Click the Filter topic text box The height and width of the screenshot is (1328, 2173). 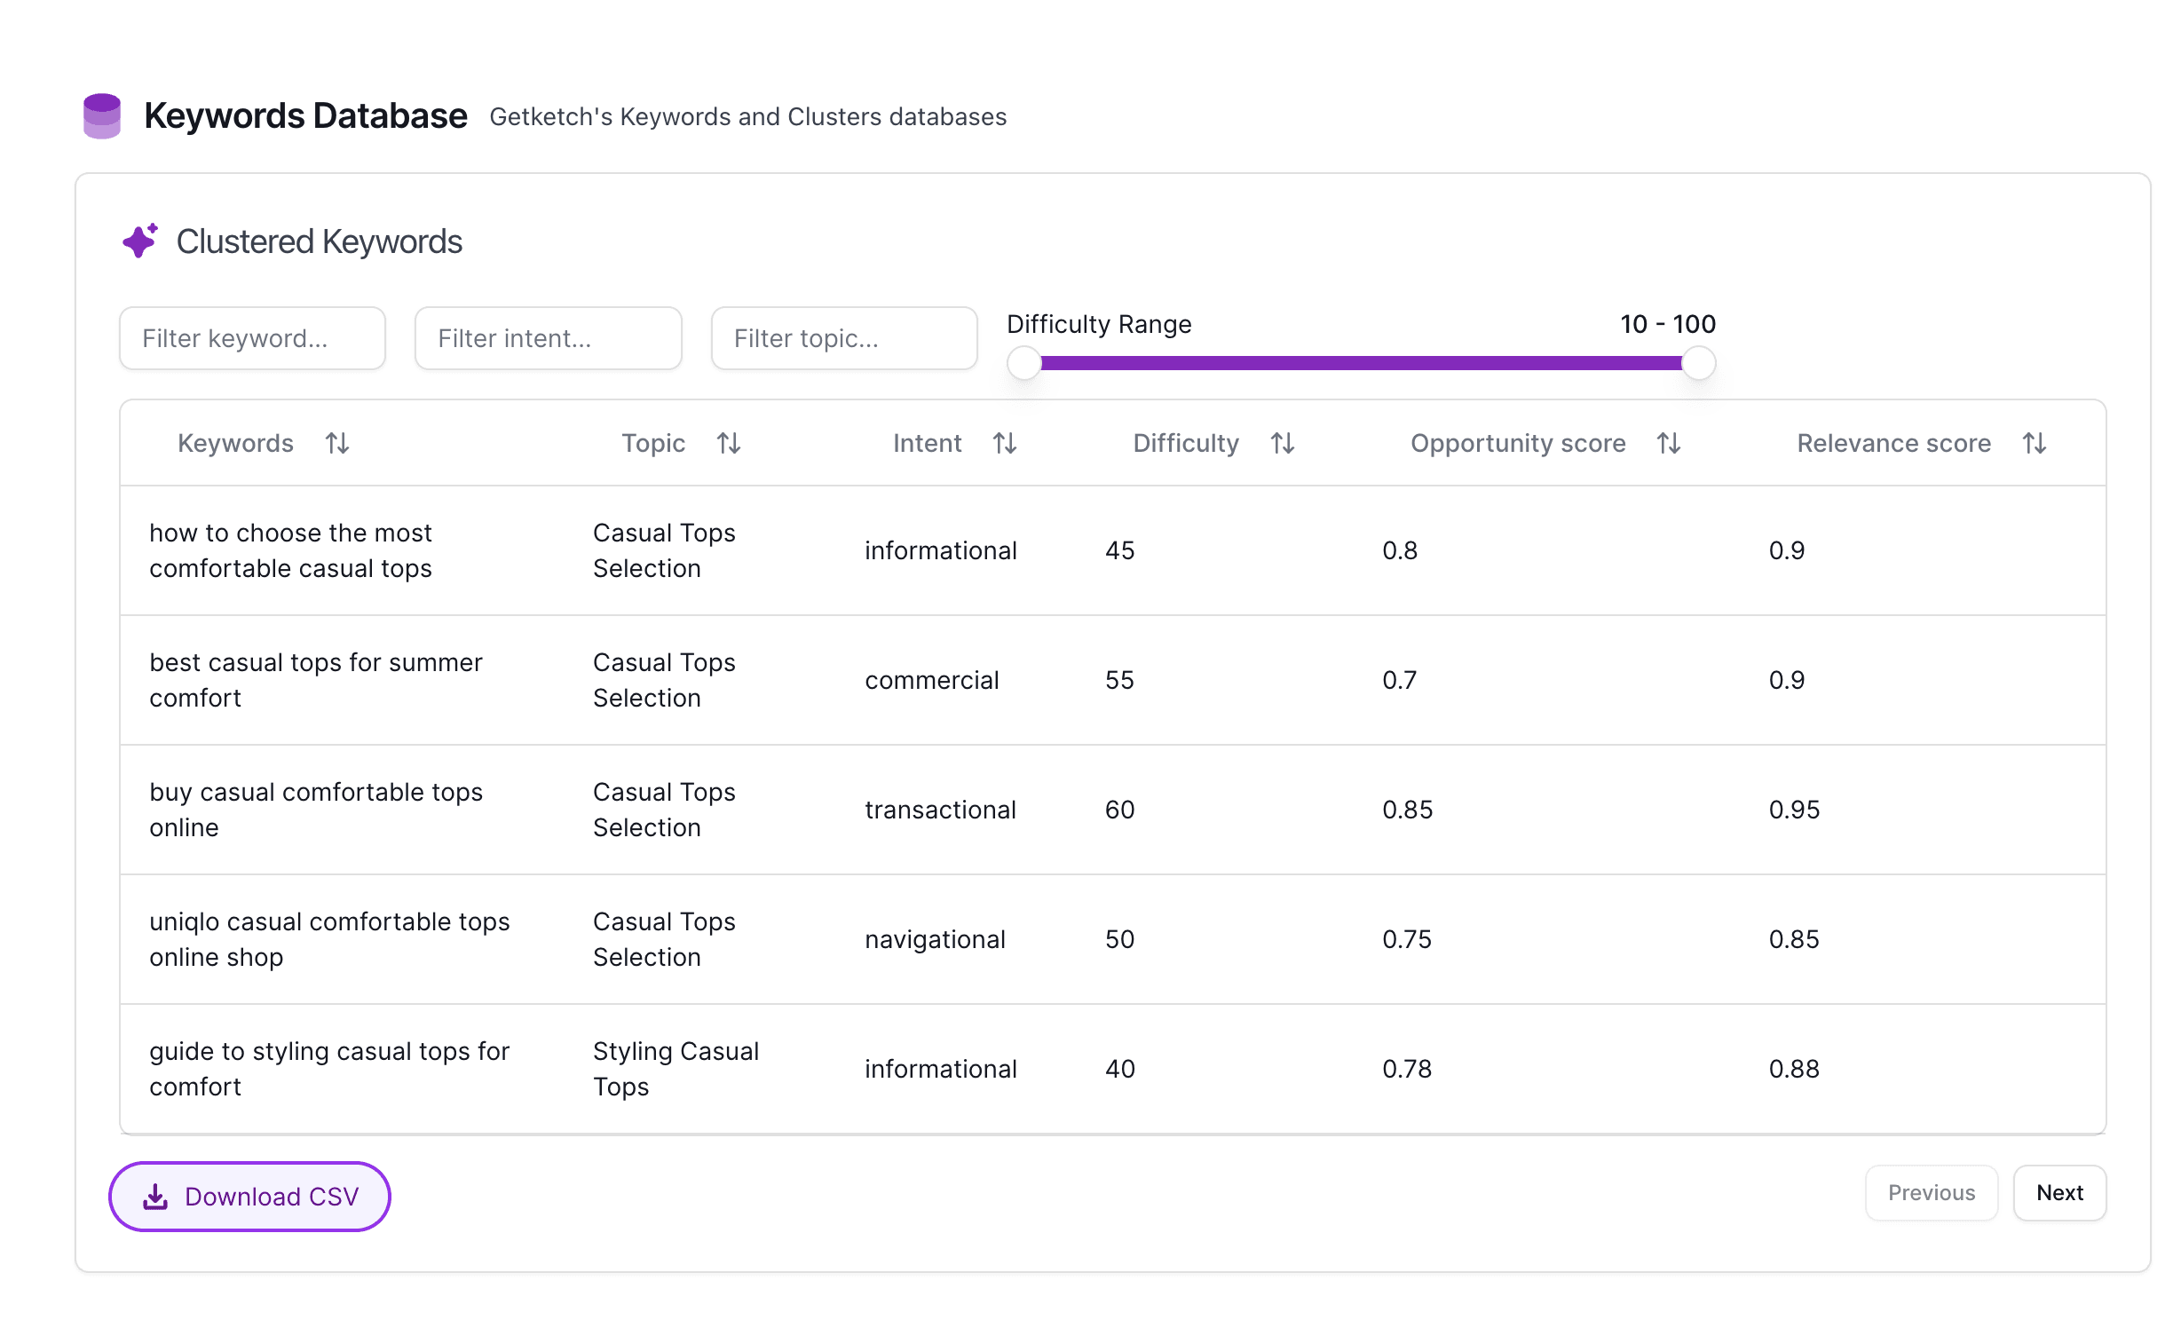point(843,338)
